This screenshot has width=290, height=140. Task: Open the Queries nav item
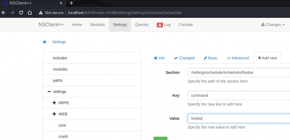pos(142,25)
